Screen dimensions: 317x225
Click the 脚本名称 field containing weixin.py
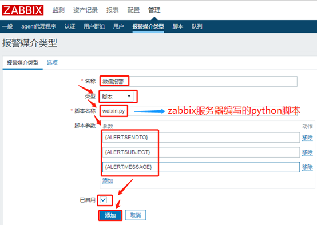[x=199, y=111]
